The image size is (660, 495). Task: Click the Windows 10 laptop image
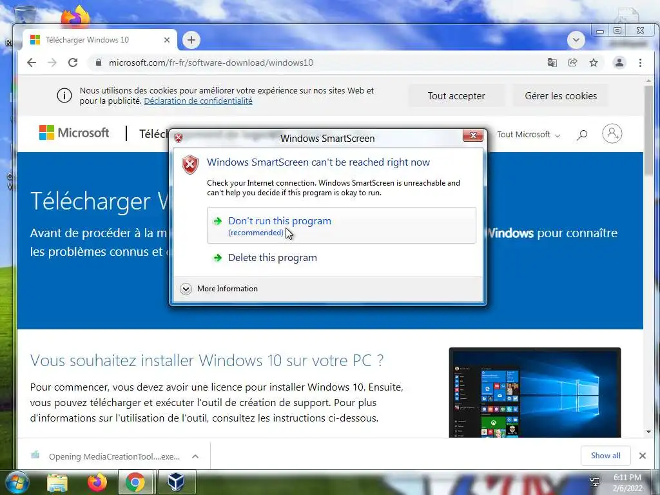coord(534,393)
